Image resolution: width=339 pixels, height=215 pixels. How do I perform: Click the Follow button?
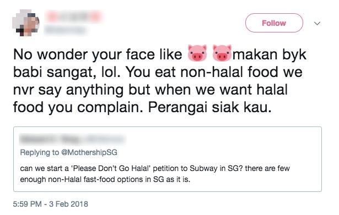(x=274, y=23)
